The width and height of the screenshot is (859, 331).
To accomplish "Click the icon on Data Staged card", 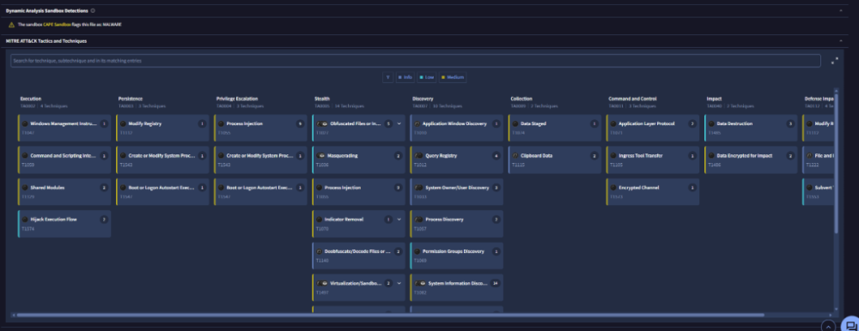I will pyautogui.click(x=515, y=123).
